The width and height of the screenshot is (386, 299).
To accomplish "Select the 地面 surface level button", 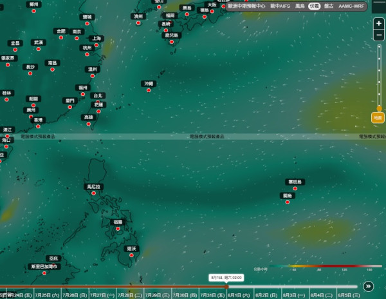I will click(378, 118).
